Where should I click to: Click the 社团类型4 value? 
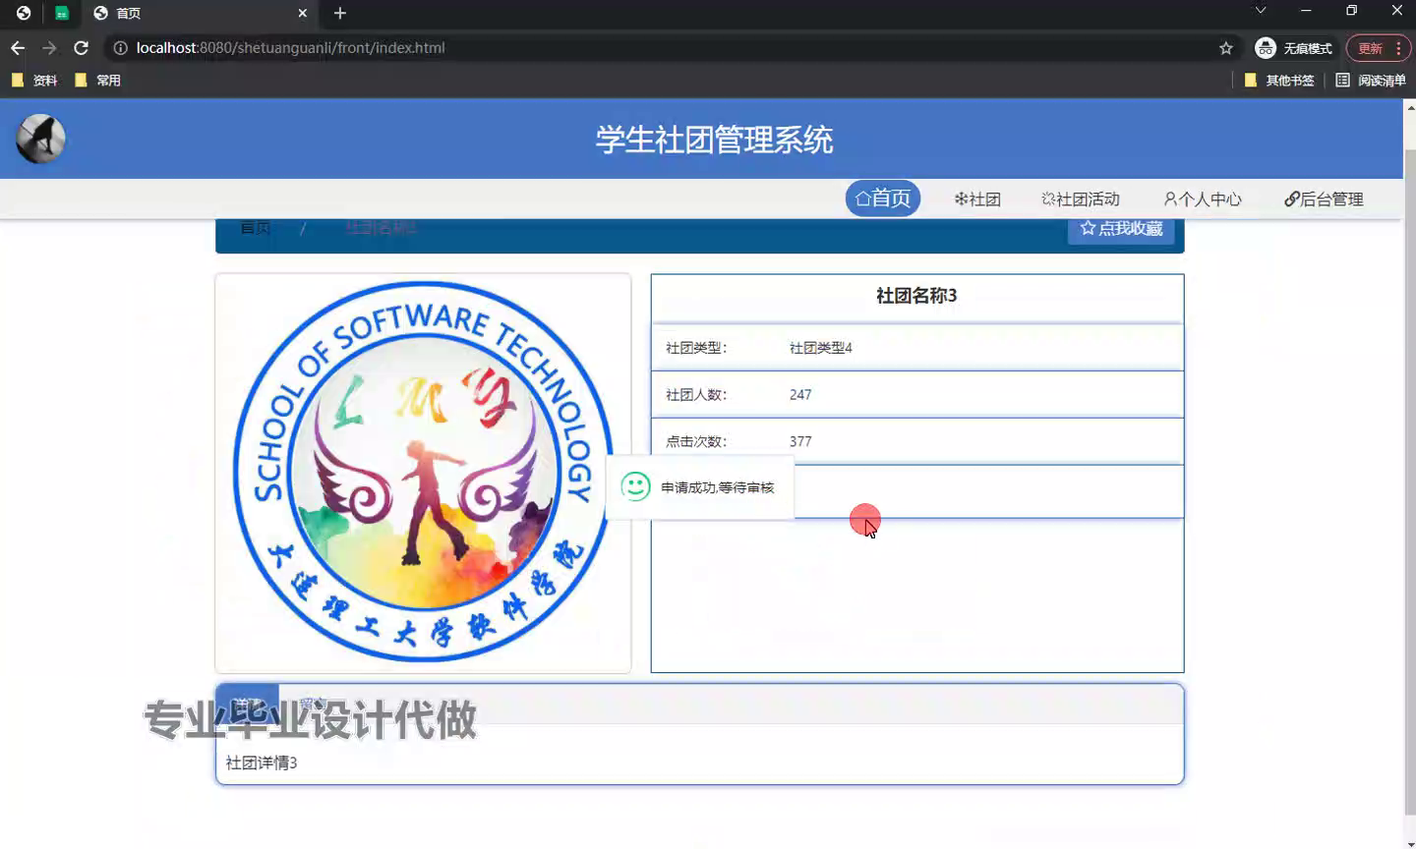point(821,348)
